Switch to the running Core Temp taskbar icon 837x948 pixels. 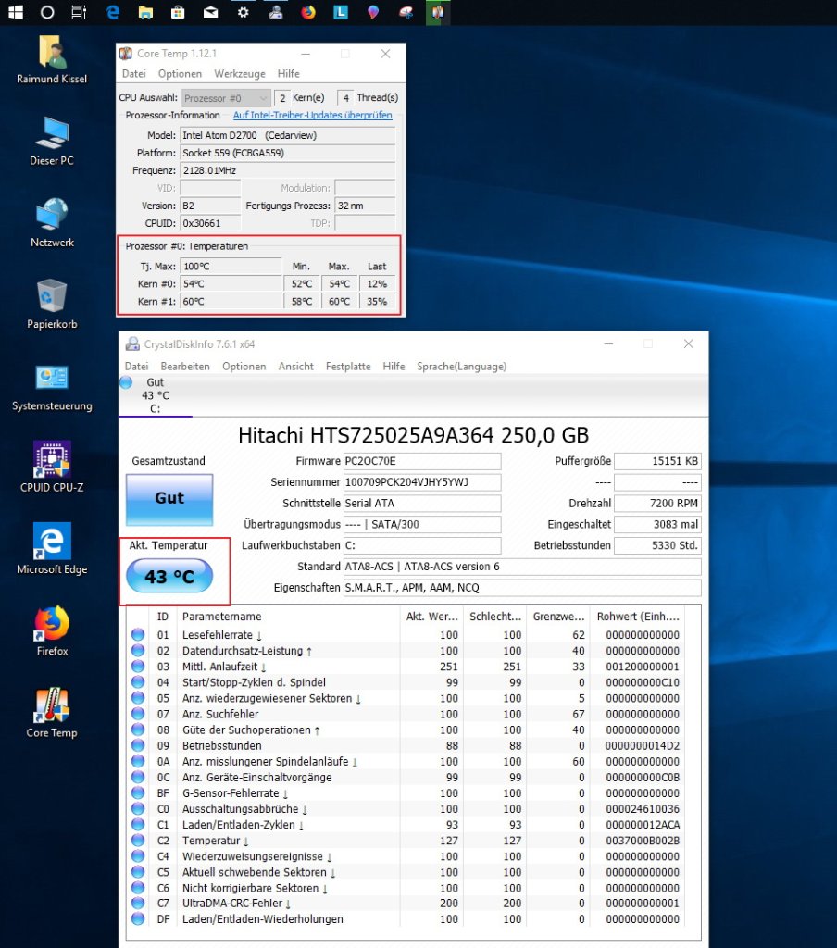coord(438,12)
